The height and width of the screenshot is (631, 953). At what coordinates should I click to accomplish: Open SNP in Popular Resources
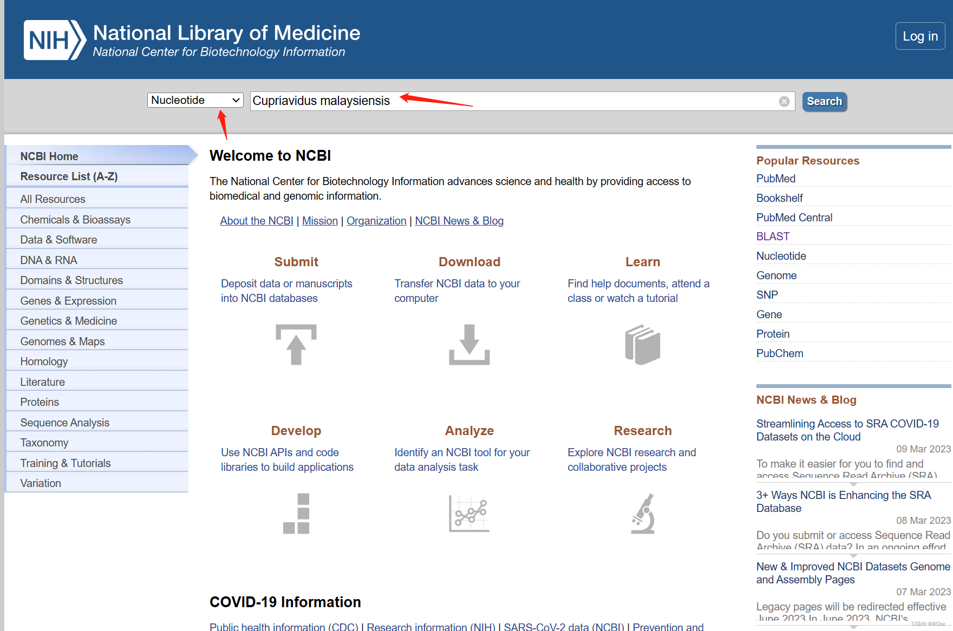click(x=767, y=295)
